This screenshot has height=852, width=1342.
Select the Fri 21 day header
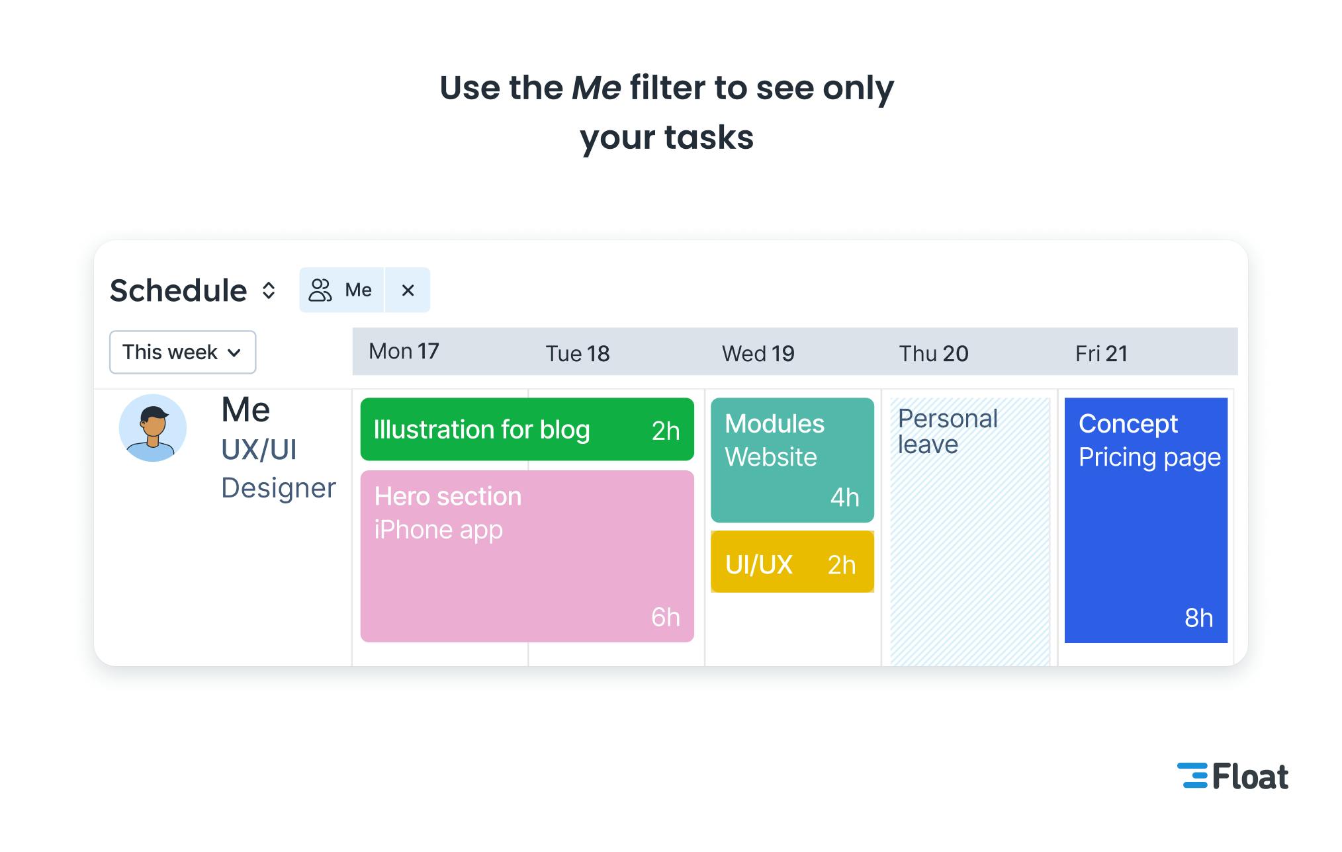tap(1101, 353)
